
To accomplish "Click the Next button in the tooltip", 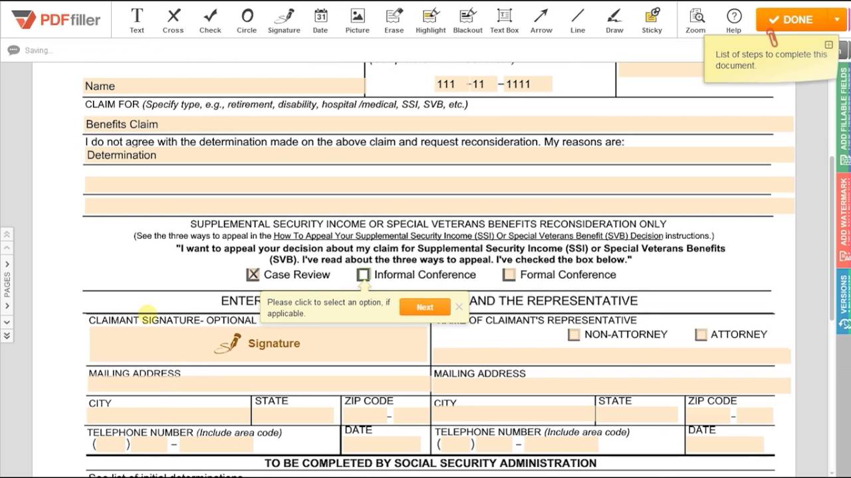I will 425,307.
